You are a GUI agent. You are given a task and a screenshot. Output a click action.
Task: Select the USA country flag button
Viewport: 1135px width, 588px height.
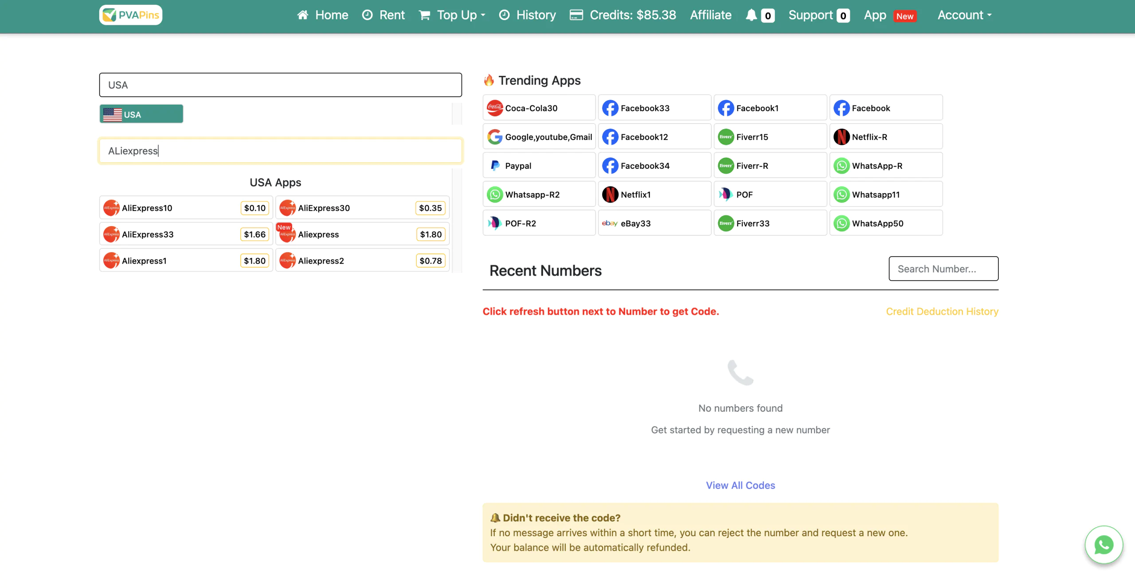[x=141, y=114]
